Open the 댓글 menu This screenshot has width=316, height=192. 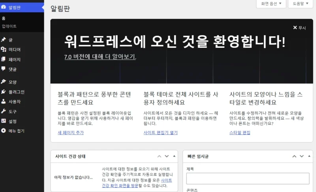click(x=22, y=69)
